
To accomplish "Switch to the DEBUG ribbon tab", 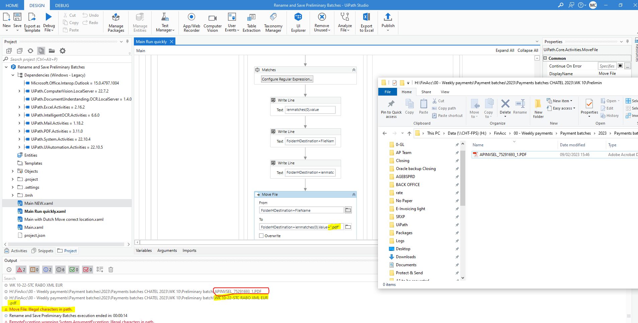I will point(62,5).
